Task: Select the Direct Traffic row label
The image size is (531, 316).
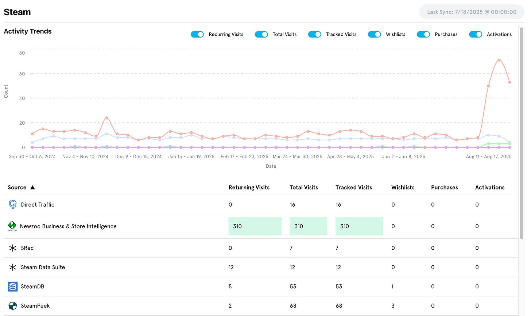Action: tap(38, 204)
